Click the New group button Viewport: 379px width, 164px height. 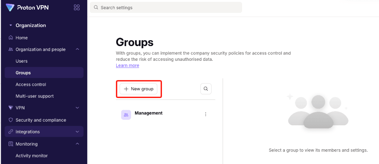click(x=138, y=89)
